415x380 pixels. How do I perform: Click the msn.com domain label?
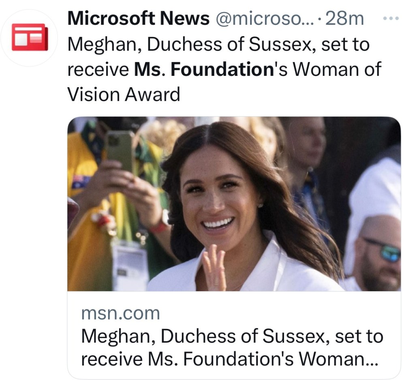coord(120,313)
